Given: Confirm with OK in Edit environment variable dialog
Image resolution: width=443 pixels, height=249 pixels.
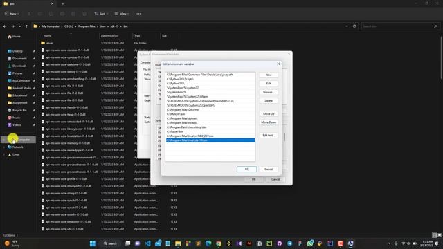Looking at the screenshot, I should [x=246, y=169].
